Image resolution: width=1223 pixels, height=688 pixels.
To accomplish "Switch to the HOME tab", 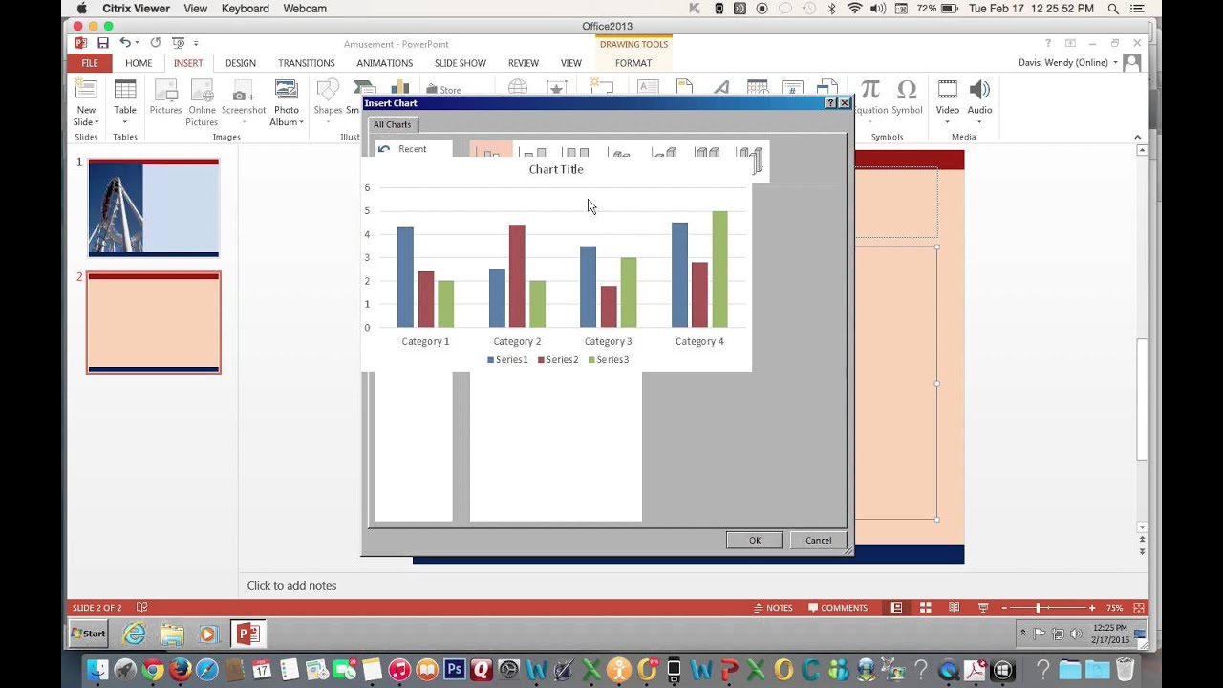I will [139, 63].
